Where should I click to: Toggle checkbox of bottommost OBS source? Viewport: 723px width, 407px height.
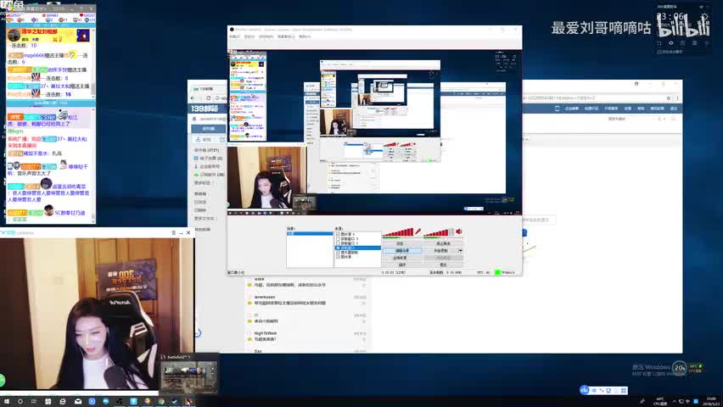pyautogui.click(x=338, y=257)
